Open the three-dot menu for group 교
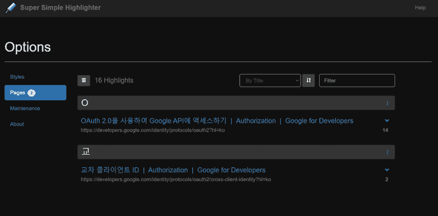 coord(387,152)
